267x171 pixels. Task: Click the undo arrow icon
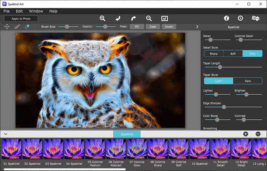[118, 18]
